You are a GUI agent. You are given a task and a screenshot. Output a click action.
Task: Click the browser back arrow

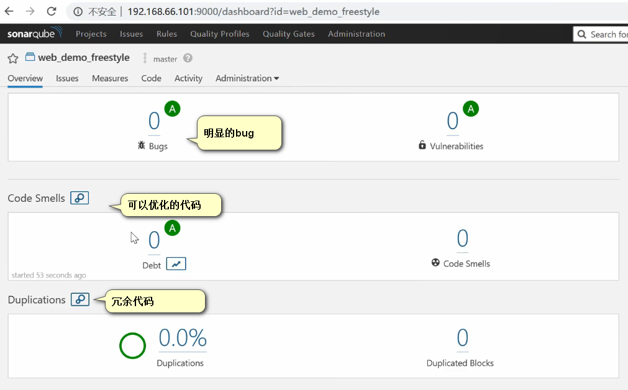pos(9,11)
